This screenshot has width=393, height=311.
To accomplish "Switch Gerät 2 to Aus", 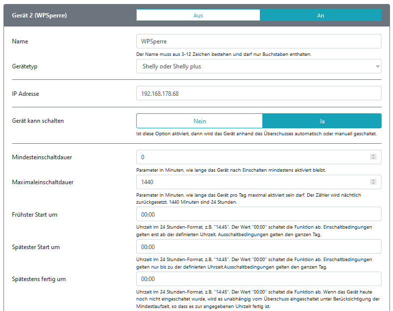I will click(198, 15).
